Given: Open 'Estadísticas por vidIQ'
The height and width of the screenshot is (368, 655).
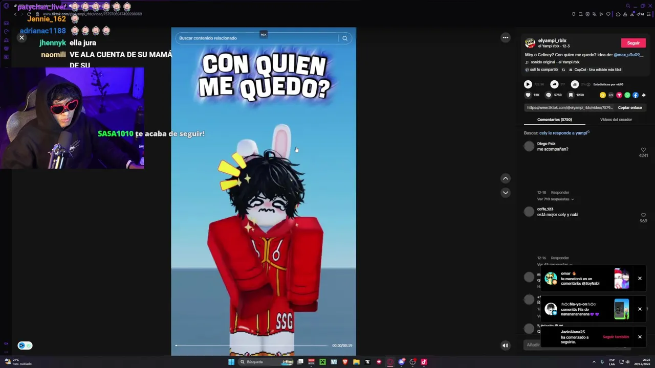Looking at the screenshot, I should pos(608,84).
